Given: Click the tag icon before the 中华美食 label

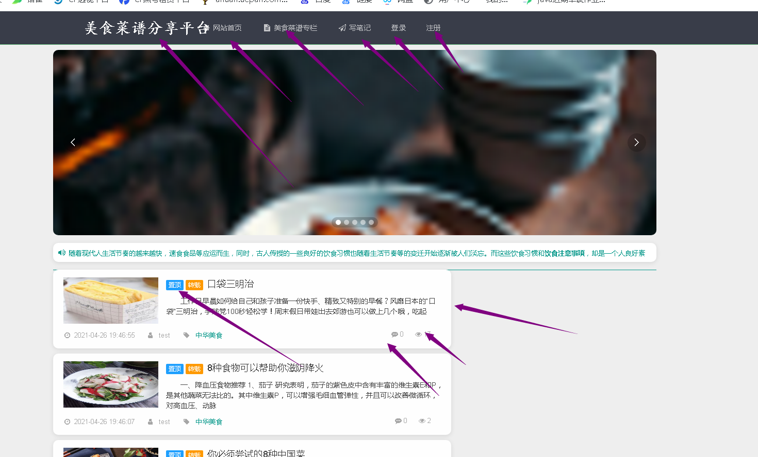Looking at the screenshot, I should click(186, 335).
